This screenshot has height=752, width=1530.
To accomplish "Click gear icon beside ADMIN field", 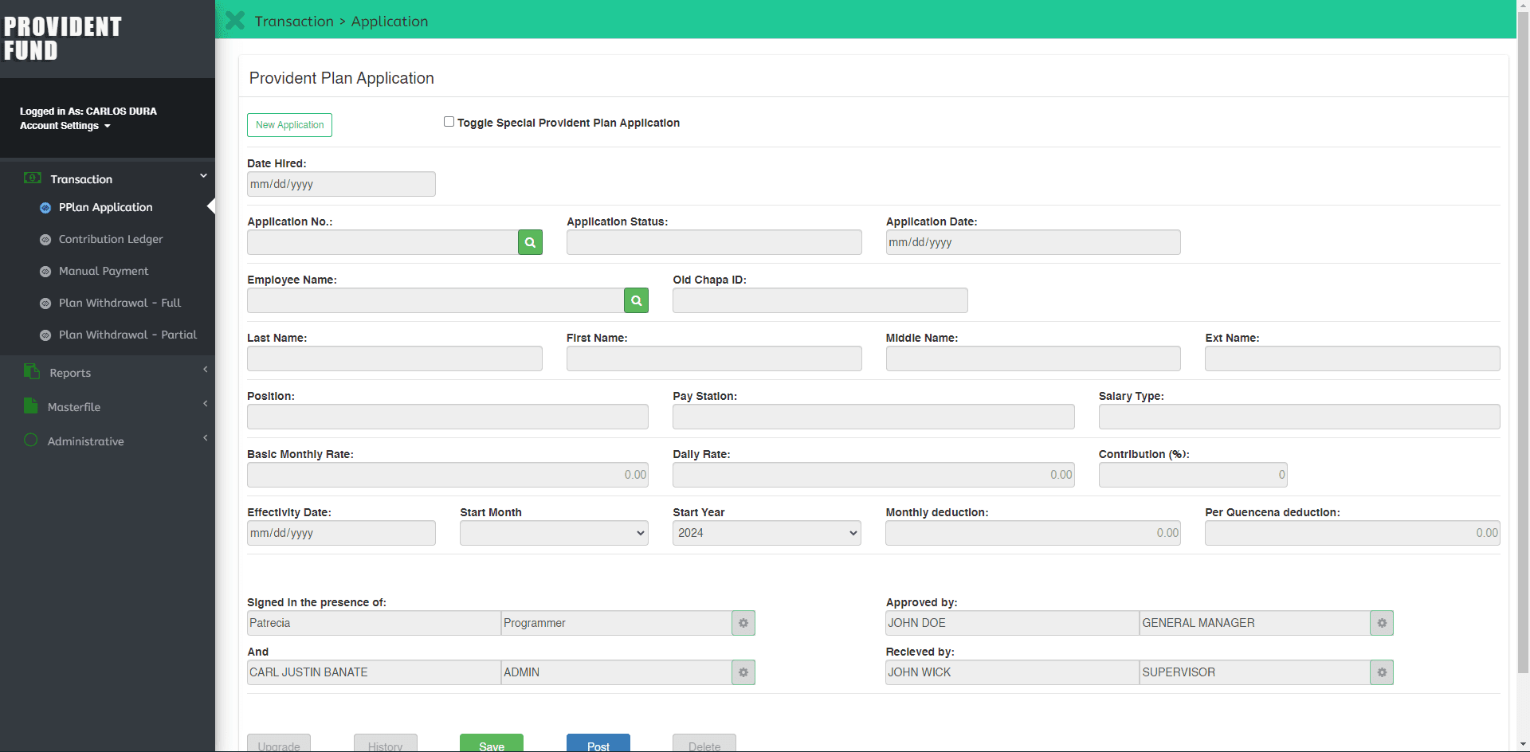I will (x=743, y=672).
